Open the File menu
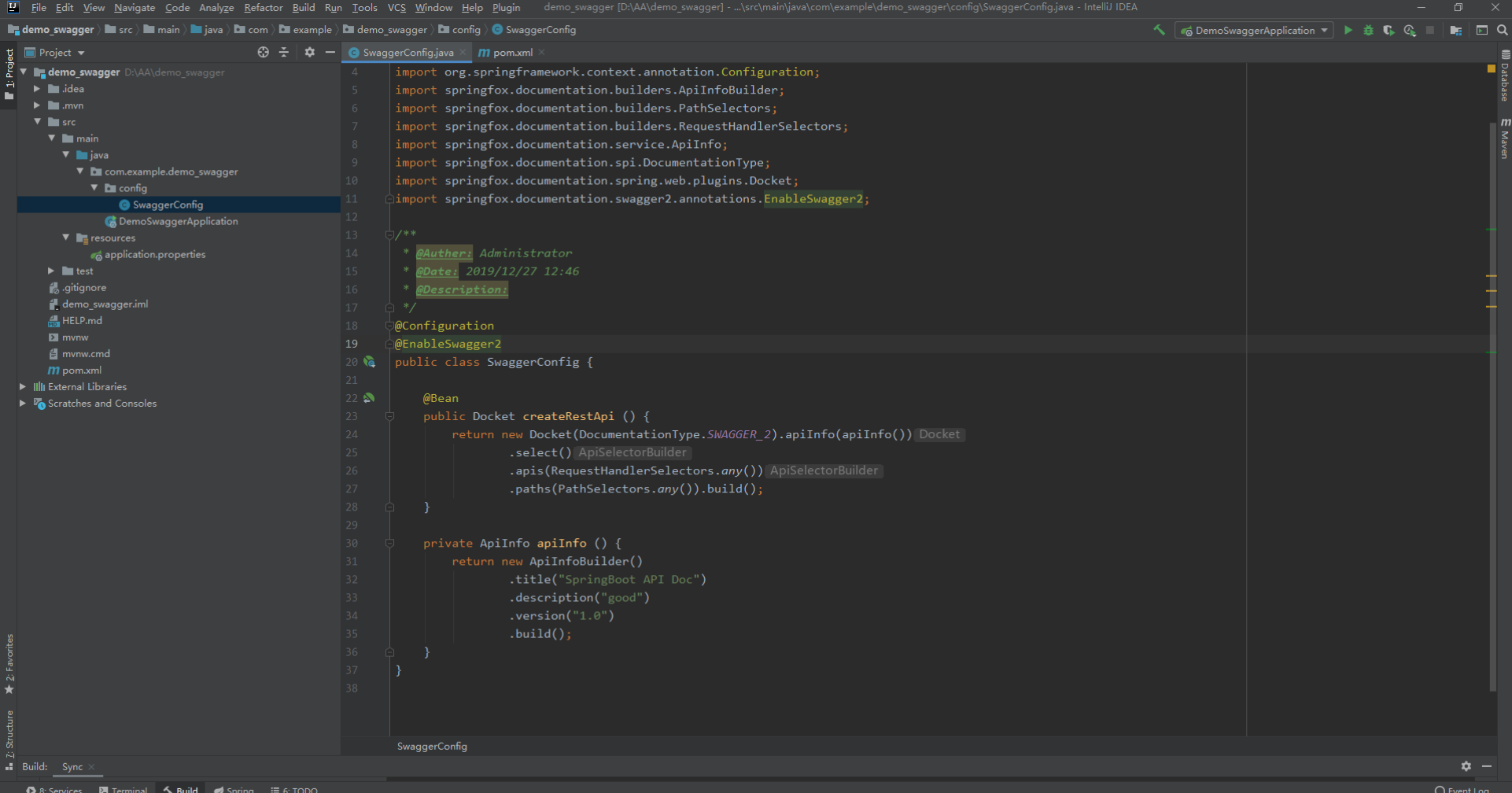1512x793 pixels. 39,7
